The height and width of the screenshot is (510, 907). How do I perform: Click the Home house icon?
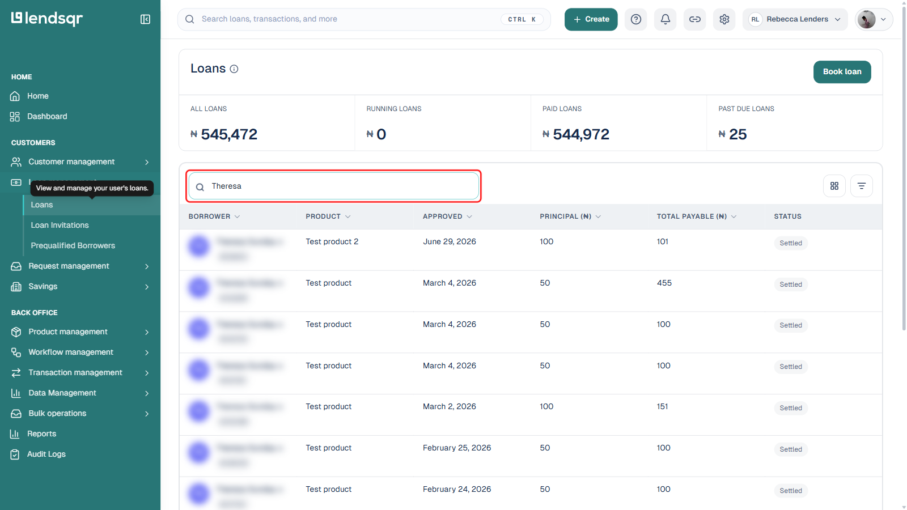(x=15, y=96)
